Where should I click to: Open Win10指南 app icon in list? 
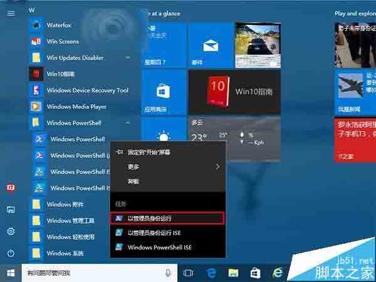coord(36,74)
